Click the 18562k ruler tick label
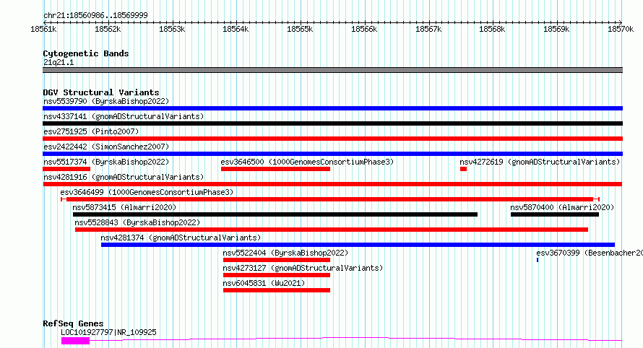Viewport: 643px width, 348px height. tap(108, 29)
